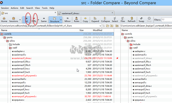This screenshot has width=172, height=103.
Task: Toggle the Same display filter
Action: pyautogui.click(x=44, y=20)
